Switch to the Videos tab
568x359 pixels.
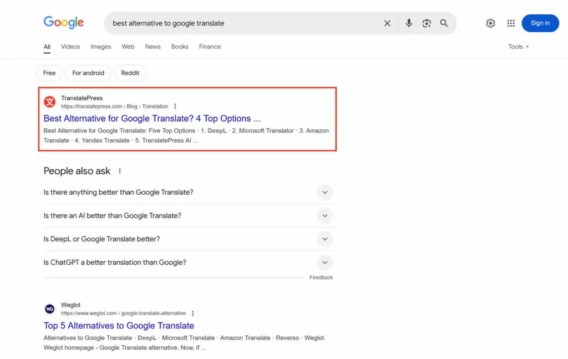point(70,47)
